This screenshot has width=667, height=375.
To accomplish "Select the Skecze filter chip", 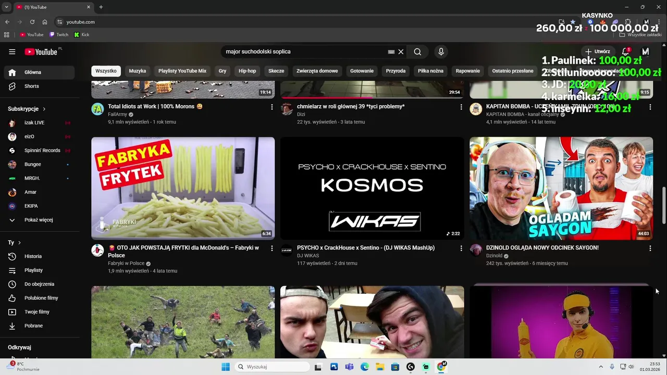I will [x=276, y=71].
